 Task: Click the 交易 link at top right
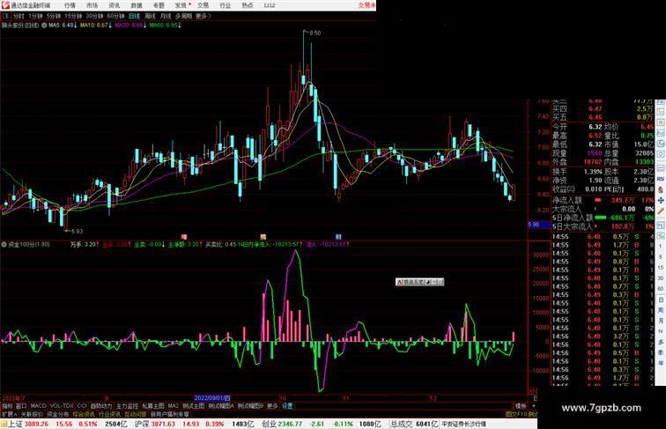pos(366,5)
